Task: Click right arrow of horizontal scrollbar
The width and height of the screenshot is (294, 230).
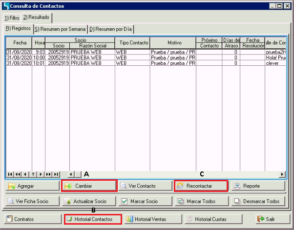Action: pos(282,174)
